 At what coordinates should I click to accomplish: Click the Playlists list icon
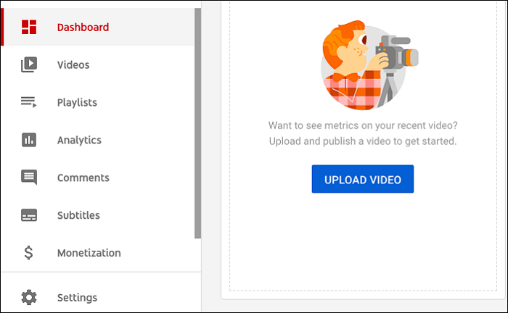29,102
